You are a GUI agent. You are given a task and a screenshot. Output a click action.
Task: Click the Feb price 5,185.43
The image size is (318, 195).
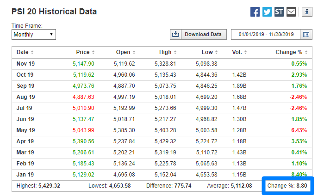point(83,164)
